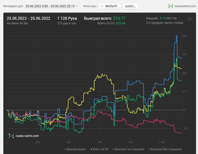The width and height of the screenshot is (198, 154).
Task: Click the 3.5 среднее число столов text
Action: point(165,23)
